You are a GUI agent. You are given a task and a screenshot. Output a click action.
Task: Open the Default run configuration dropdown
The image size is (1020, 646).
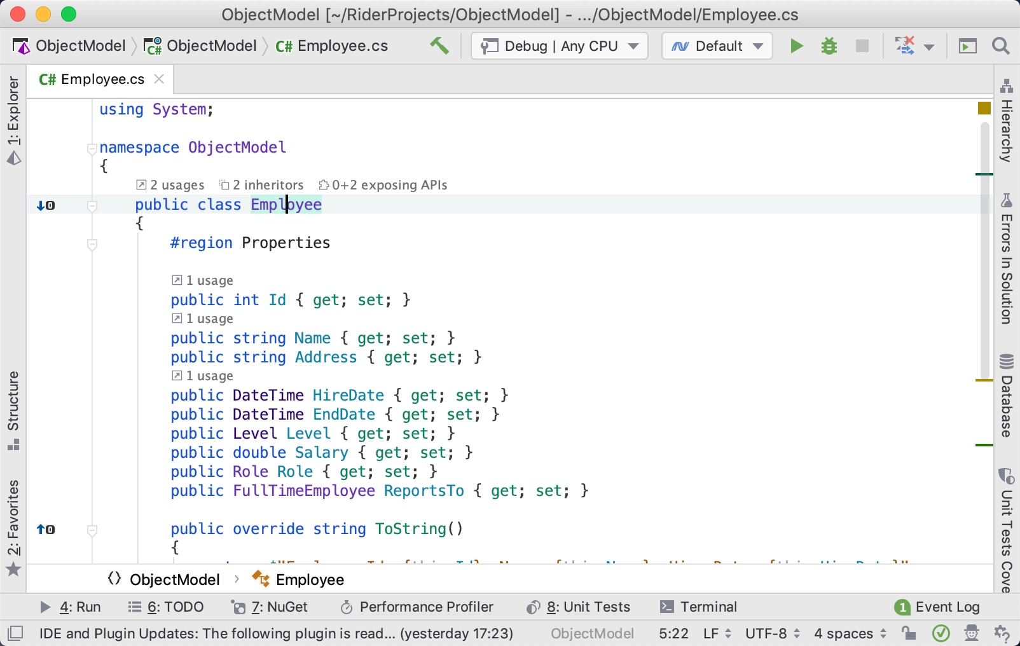point(717,46)
